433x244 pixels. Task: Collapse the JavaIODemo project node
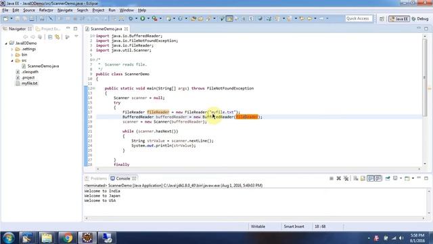[x=6, y=43]
